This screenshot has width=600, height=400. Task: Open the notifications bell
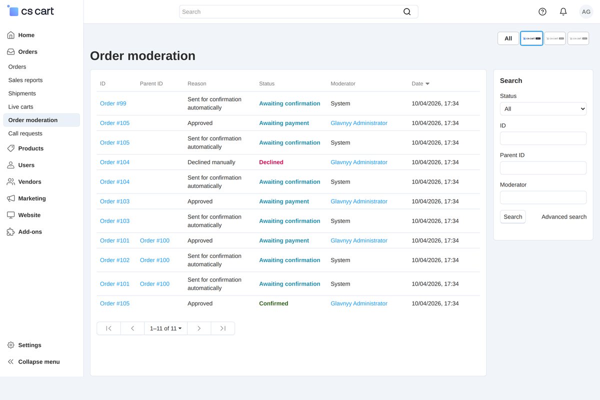563,11
